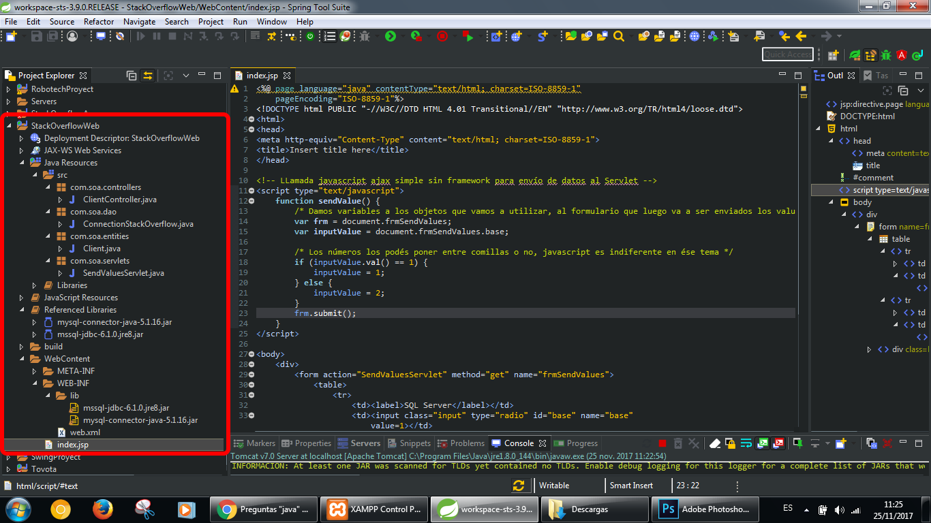Toggle Word Wrap in Console toolbar
The image size is (931, 523).
point(746,443)
